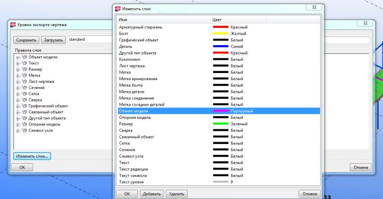Select the Сетка layer row
383x199 pixels.
[x=219, y=143]
